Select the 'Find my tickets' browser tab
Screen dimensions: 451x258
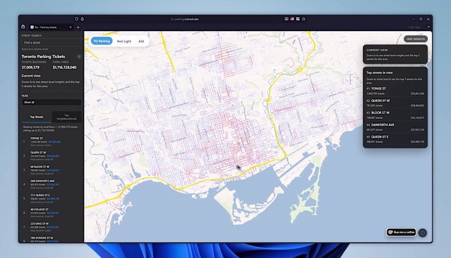click(51, 27)
